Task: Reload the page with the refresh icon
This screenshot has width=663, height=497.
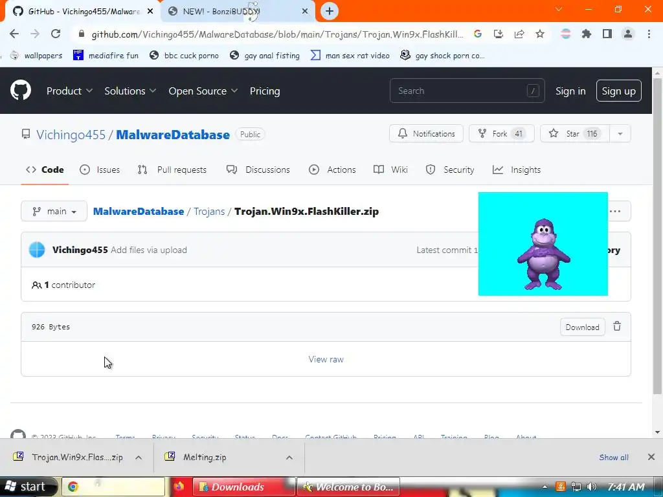Action: pyautogui.click(x=56, y=34)
